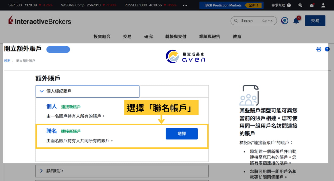Screen dimensions: 334x181
Task: Click the Search input field
Action: [253, 21]
